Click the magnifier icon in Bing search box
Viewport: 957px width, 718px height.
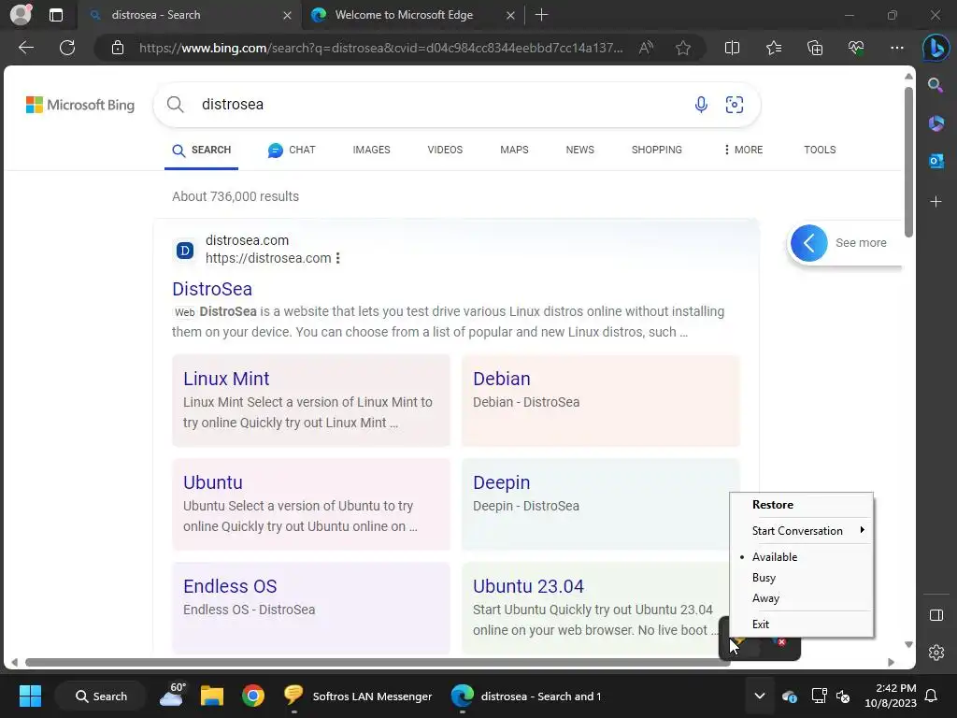(175, 105)
